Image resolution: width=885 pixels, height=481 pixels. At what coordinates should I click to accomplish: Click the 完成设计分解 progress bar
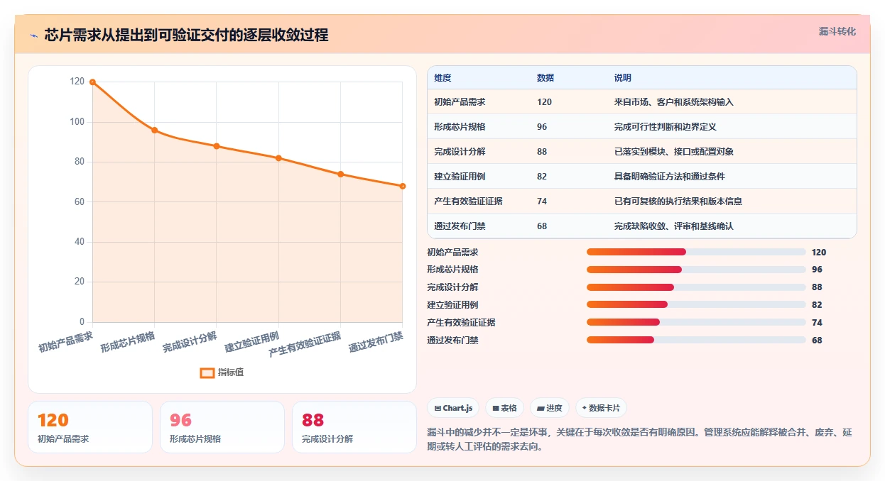pos(696,287)
